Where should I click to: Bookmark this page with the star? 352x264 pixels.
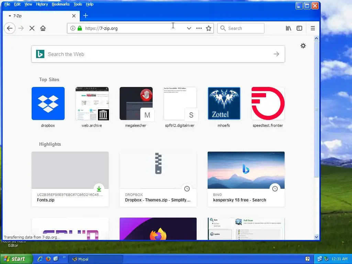pos(209,28)
